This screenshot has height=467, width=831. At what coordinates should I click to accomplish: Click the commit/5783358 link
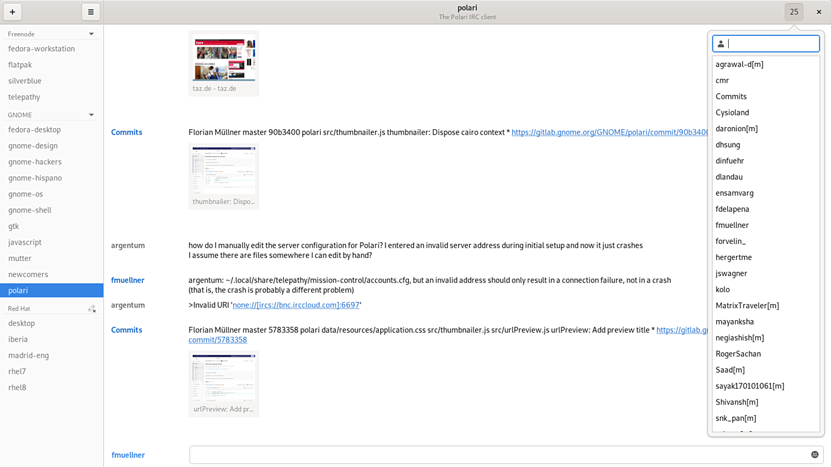pyautogui.click(x=218, y=340)
